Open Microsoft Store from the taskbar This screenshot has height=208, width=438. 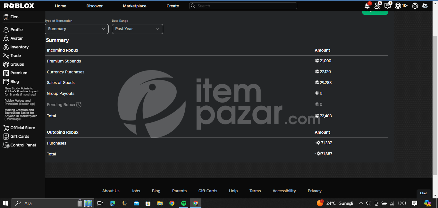(x=148, y=203)
